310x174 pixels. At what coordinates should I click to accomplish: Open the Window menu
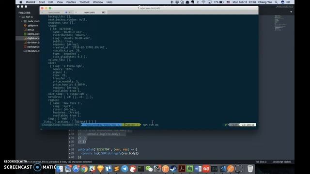(x=98, y=2)
